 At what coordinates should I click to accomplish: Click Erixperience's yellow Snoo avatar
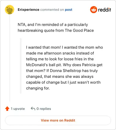coord(10,10)
